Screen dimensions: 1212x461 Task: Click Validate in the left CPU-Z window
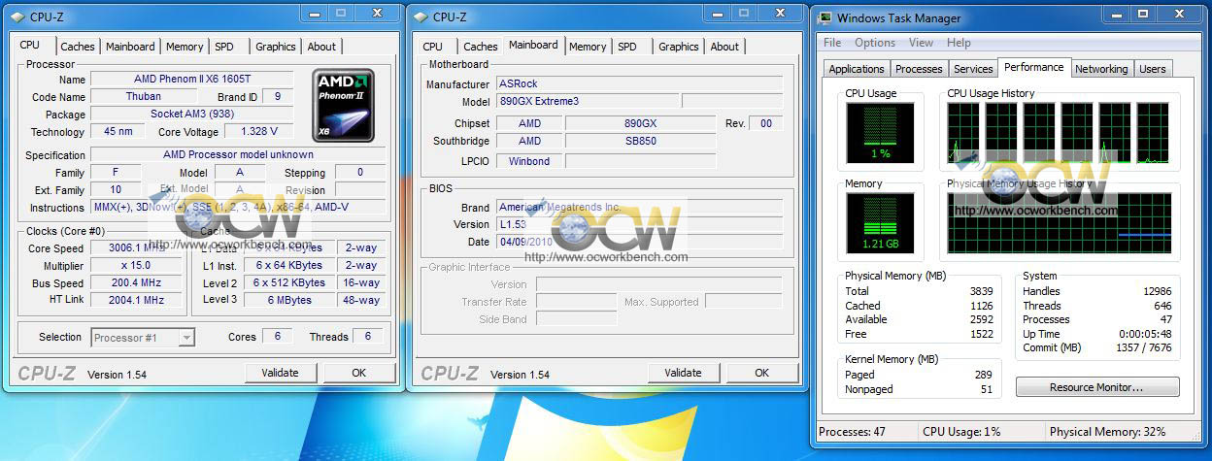[x=281, y=373]
